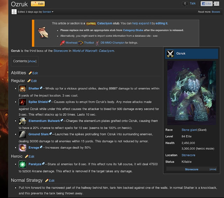Follow the Cataclysm stub link
Viewport: 224px width, 198px height.
point(105,23)
